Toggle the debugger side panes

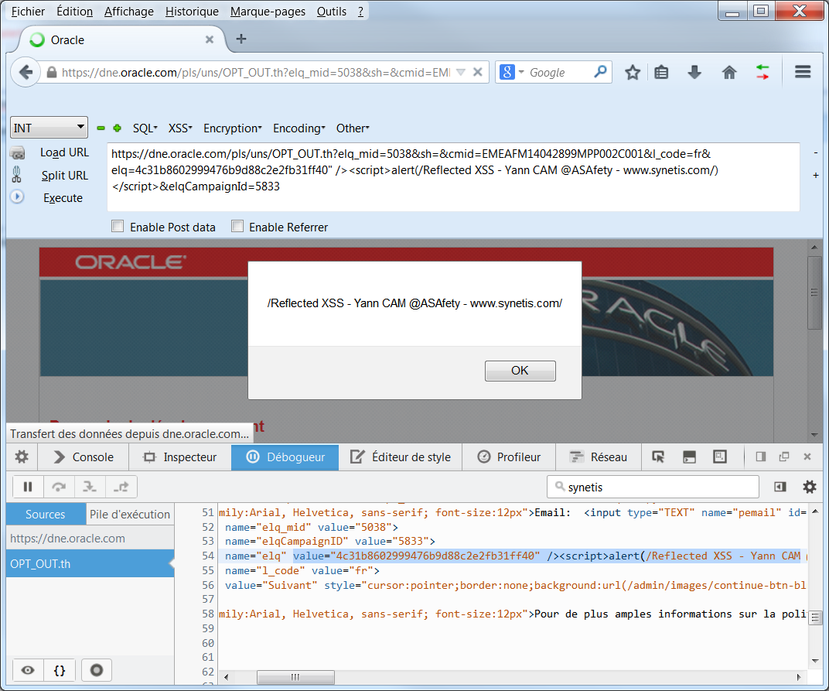click(780, 487)
